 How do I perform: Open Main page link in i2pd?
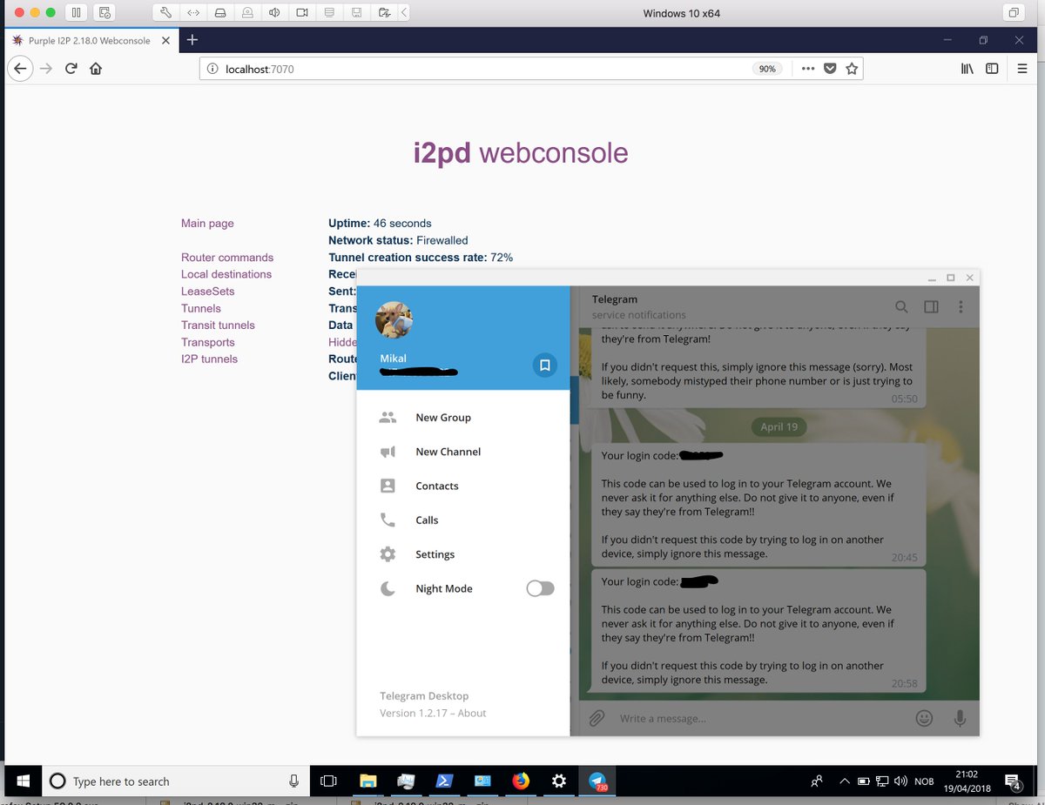[207, 224]
